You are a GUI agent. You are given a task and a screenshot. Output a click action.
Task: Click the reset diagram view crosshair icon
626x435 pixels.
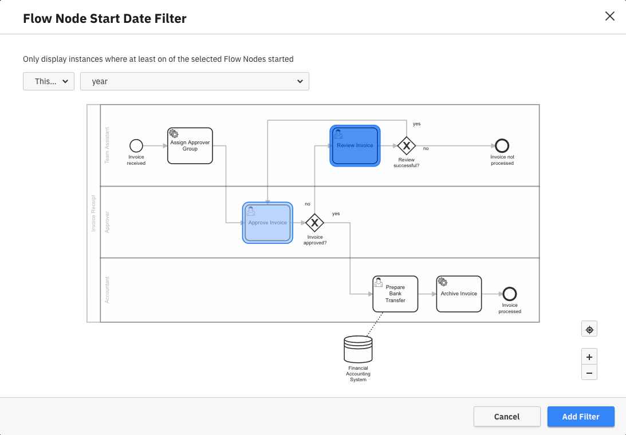click(x=589, y=329)
